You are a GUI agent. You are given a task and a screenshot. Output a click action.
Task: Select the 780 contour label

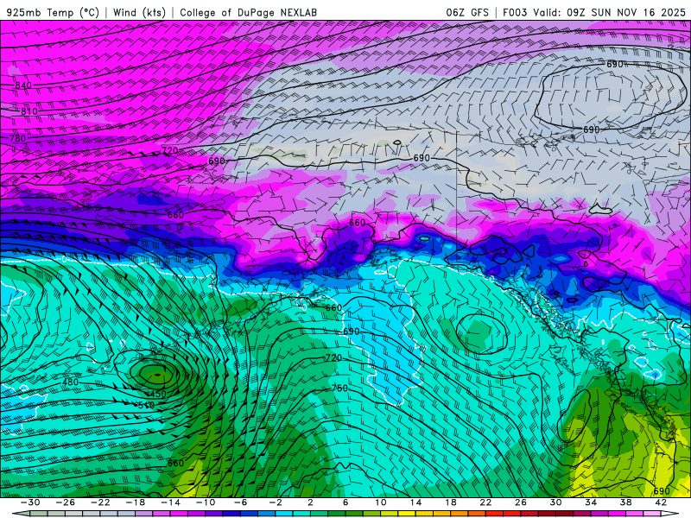click(17, 138)
